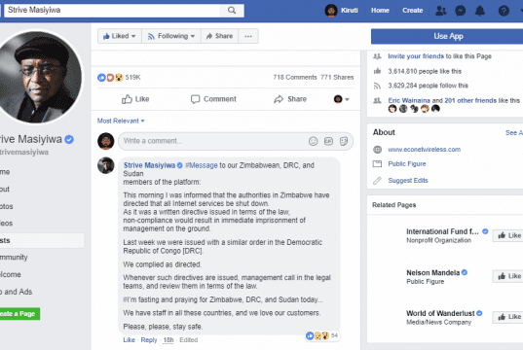Click the Suggest Edits link
This screenshot has width=523, height=350.
click(x=408, y=181)
